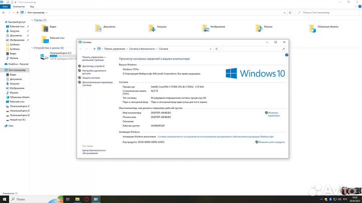The width and height of the screenshot is (362, 203).
Task: Click Панель управления in Система breadcrumb
Action: pos(115,49)
